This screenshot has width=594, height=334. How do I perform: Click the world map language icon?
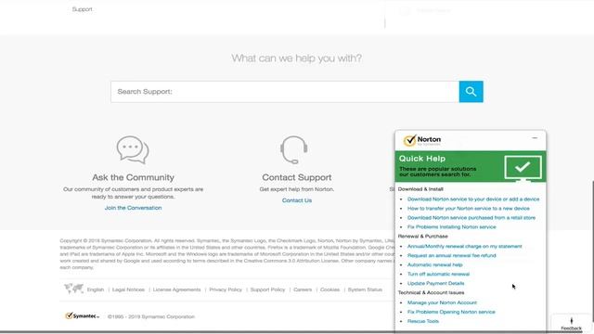coord(73,289)
